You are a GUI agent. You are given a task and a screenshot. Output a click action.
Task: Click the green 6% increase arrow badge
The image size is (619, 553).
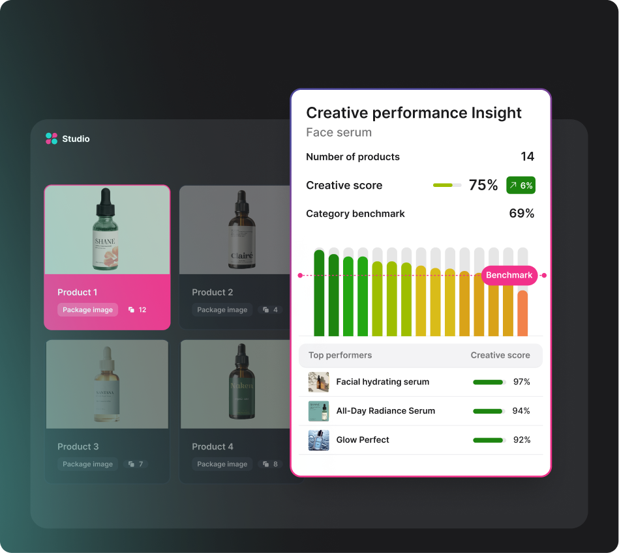[521, 186]
